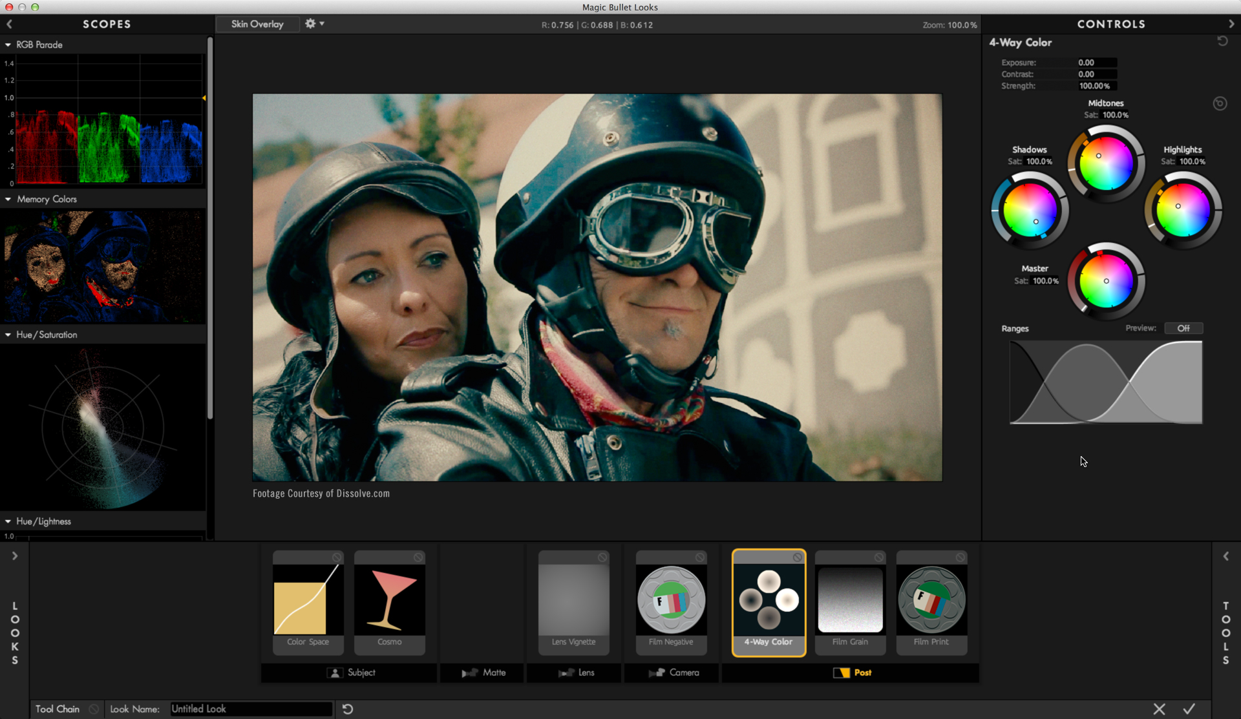This screenshot has height=719, width=1241.
Task: Select the Film Grain tool card
Action: click(850, 601)
